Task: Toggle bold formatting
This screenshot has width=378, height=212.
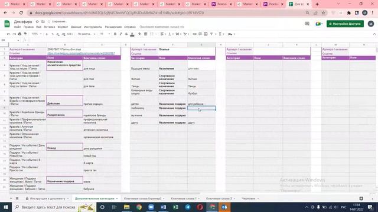Action: coord(115,34)
